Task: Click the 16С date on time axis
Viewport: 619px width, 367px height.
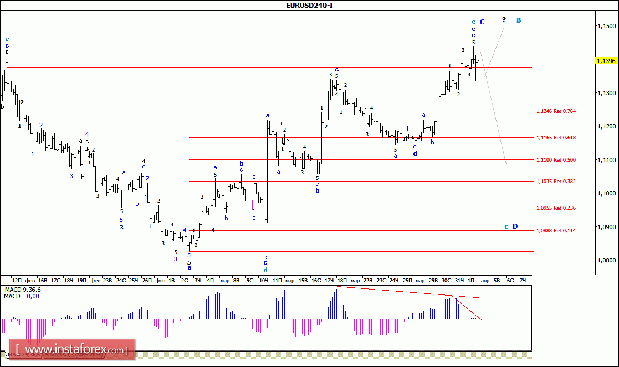Action: point(316,280)
